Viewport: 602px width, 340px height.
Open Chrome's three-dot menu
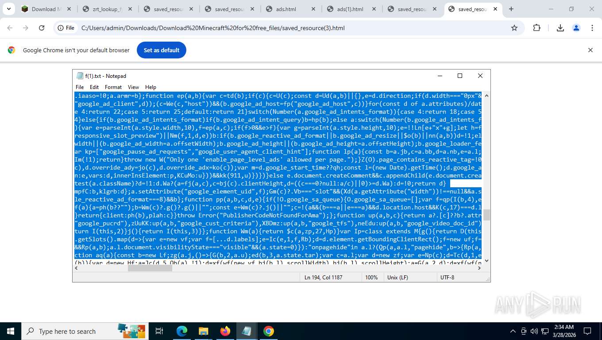(592, 28)
